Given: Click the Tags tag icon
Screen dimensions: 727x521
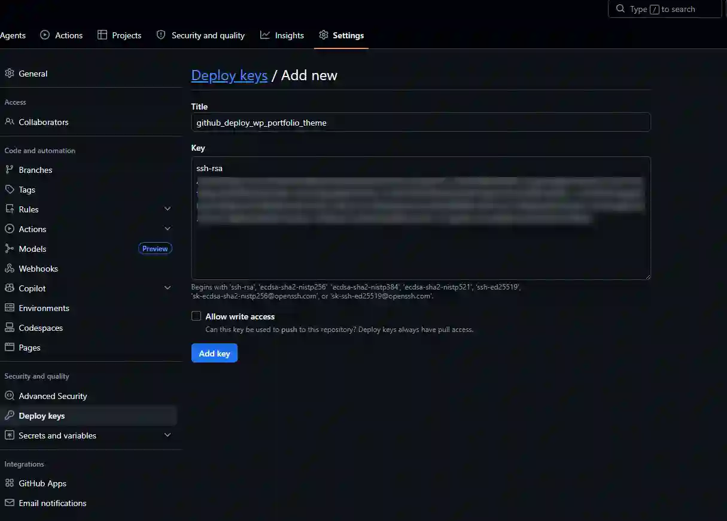Looking at the screenshot, I should click(x=9, y=190).
